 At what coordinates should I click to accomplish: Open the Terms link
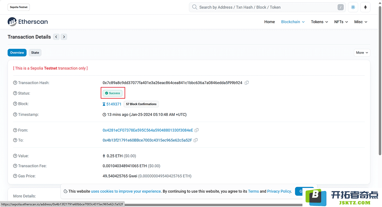pos(253,191)
